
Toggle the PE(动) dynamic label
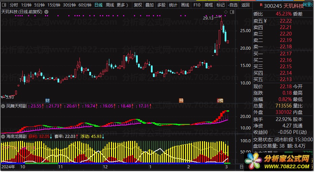coord(300,132)
